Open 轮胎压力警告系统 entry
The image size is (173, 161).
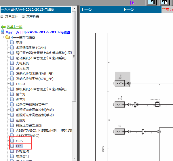pyautogui.click(x=29, y=125)
